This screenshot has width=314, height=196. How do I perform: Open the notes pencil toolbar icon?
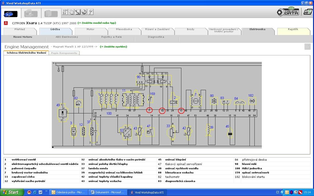tap(78, 12)
